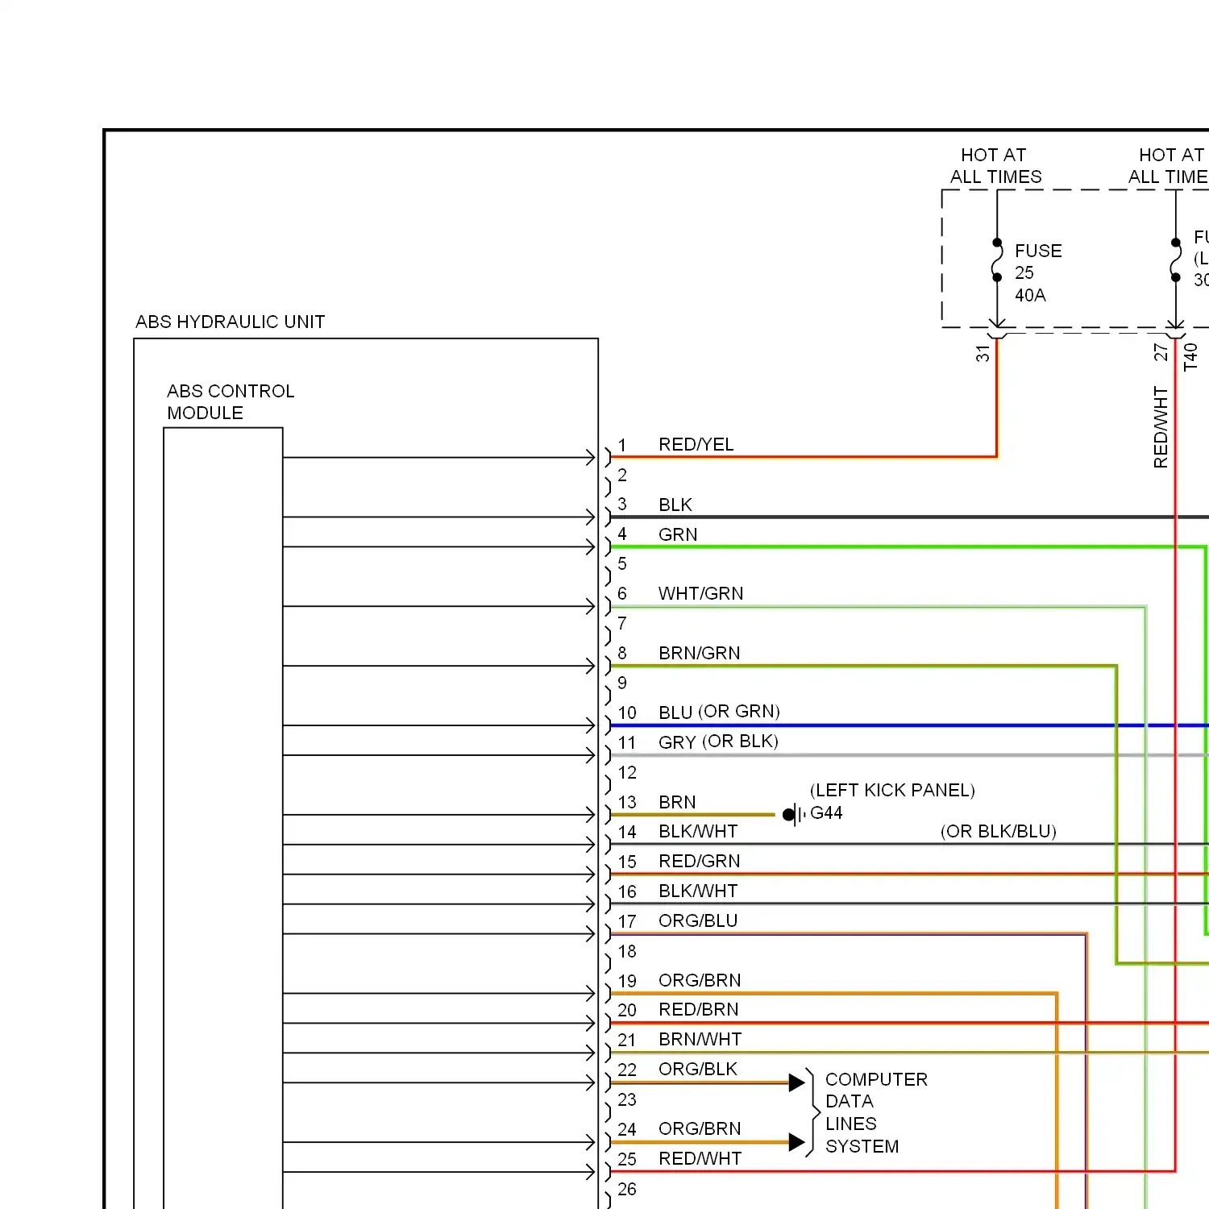Click the RED/GRN label at pin 15

[x=699, y=862]
